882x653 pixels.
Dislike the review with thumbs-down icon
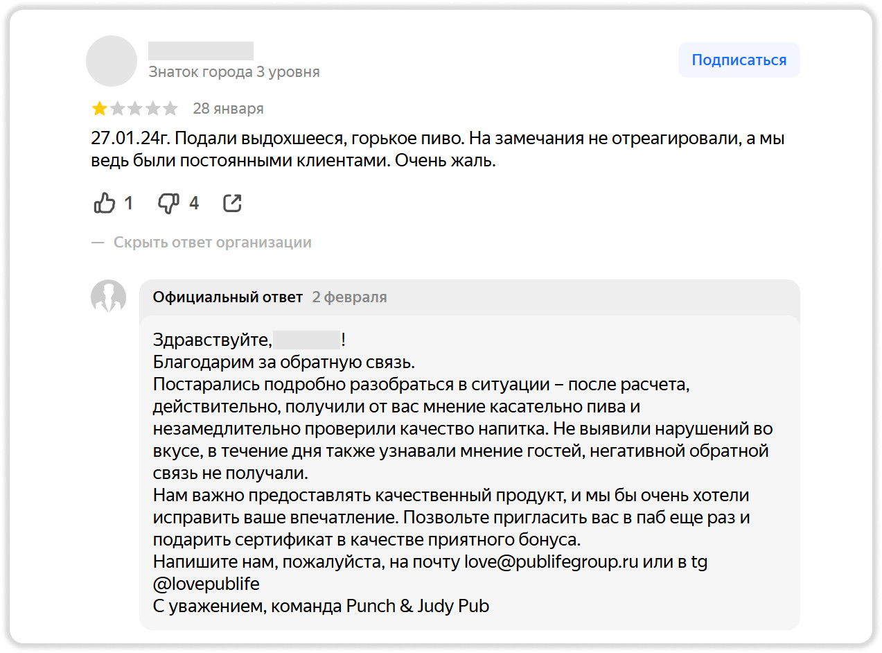(168, 203)
